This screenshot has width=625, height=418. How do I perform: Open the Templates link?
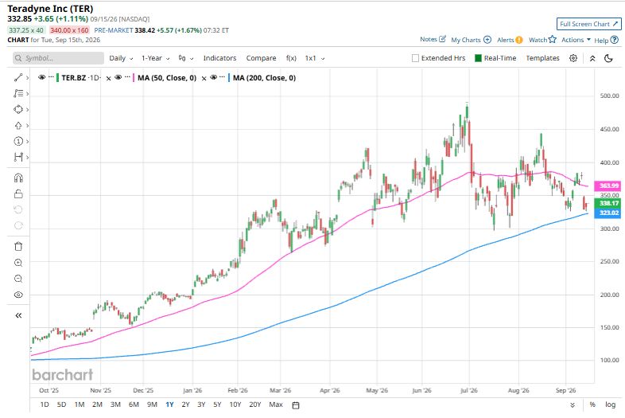tap(542, 58)
